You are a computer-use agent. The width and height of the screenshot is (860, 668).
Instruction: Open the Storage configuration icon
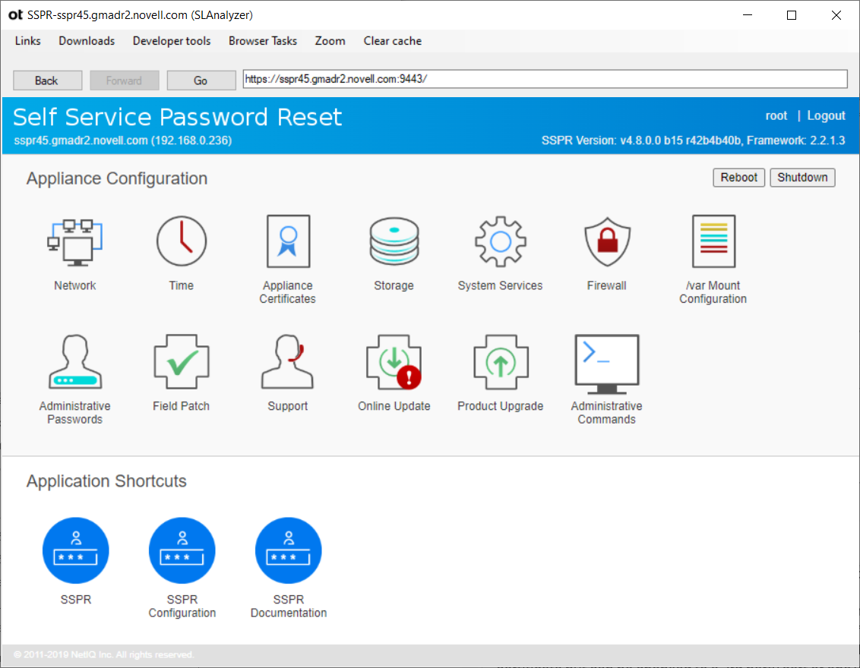point(394,241)
